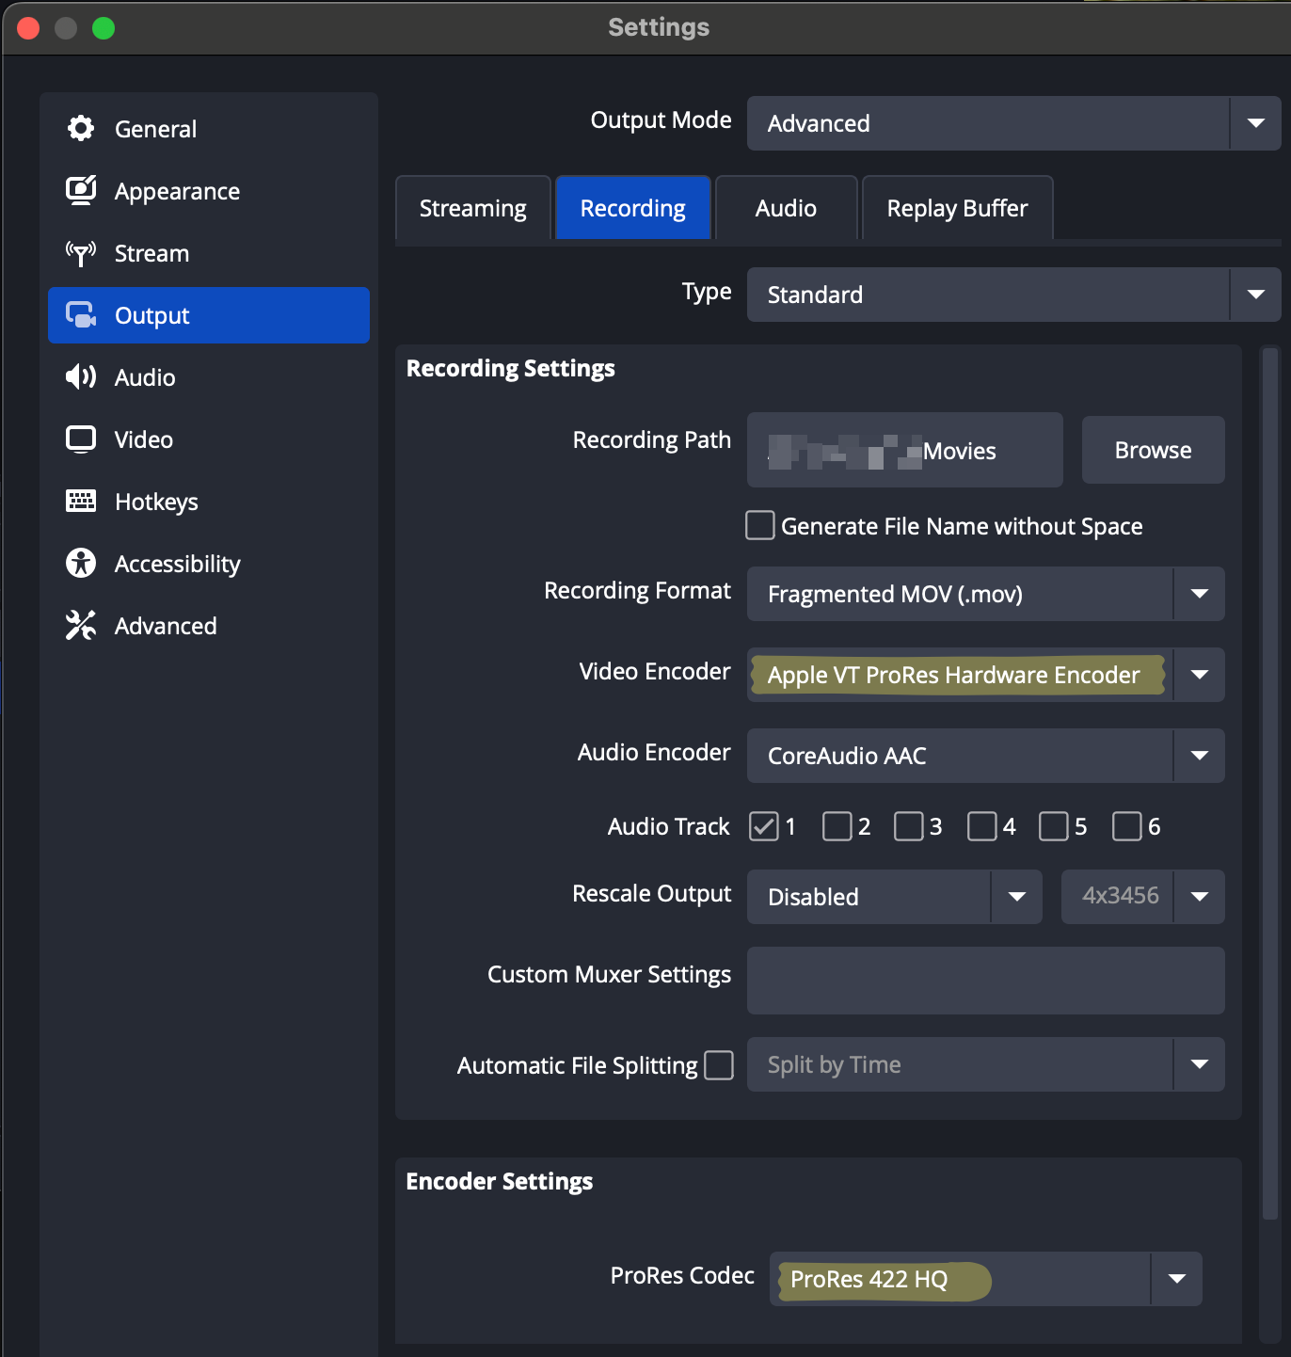Switch to the Streaming tab
Screen dimensions: 1291x1357
pos(472,208)
